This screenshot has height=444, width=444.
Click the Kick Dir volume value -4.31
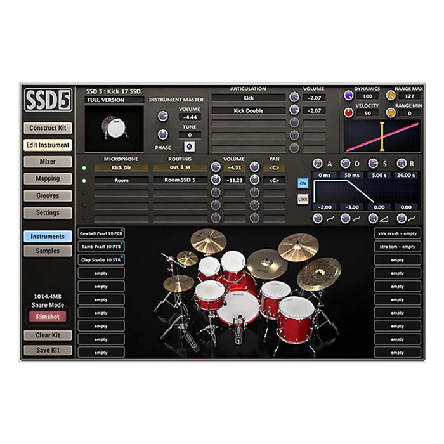pos(235,167)
